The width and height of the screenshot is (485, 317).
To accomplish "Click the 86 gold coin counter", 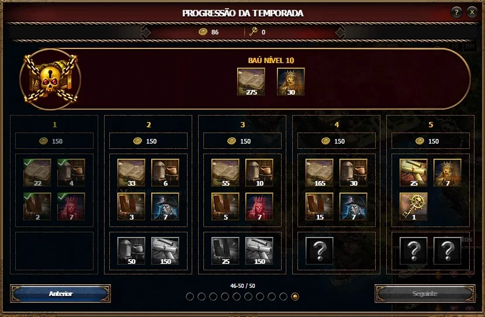I will [x=209, y=32].
